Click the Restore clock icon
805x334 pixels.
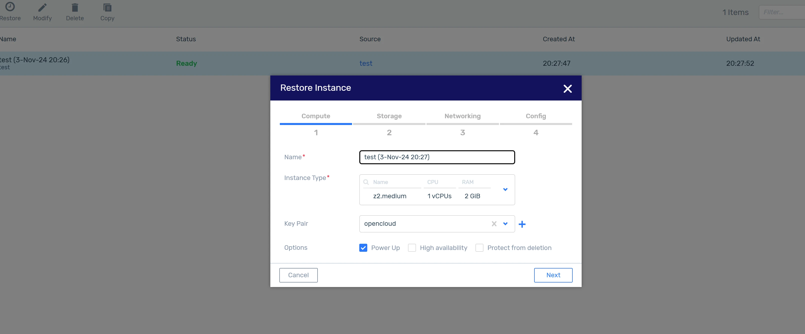coord(10,7)
